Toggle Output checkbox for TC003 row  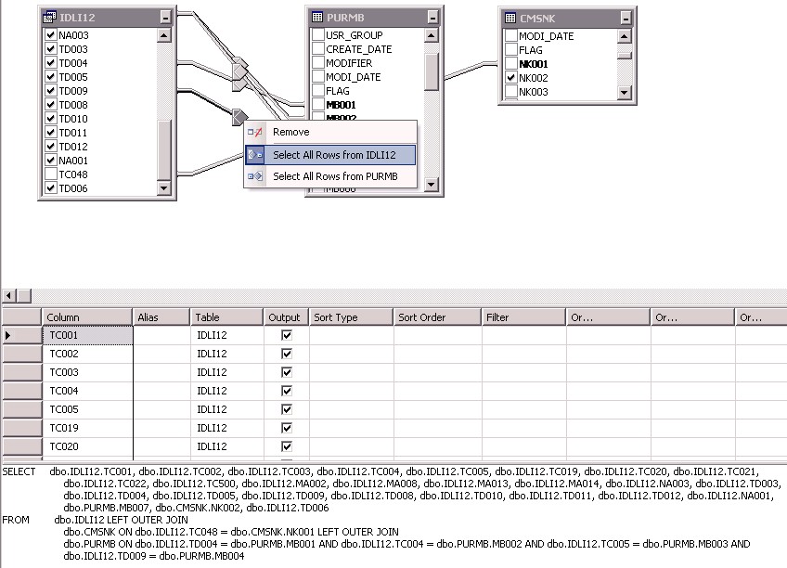pos(287,372)
